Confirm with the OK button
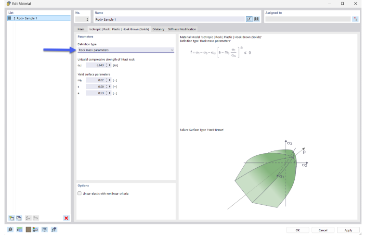This screenshot has width=366, height=235. tap(298, 230)
